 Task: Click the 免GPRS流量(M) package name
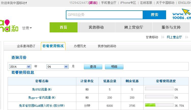pyautogui.click(x=42, y=89)
